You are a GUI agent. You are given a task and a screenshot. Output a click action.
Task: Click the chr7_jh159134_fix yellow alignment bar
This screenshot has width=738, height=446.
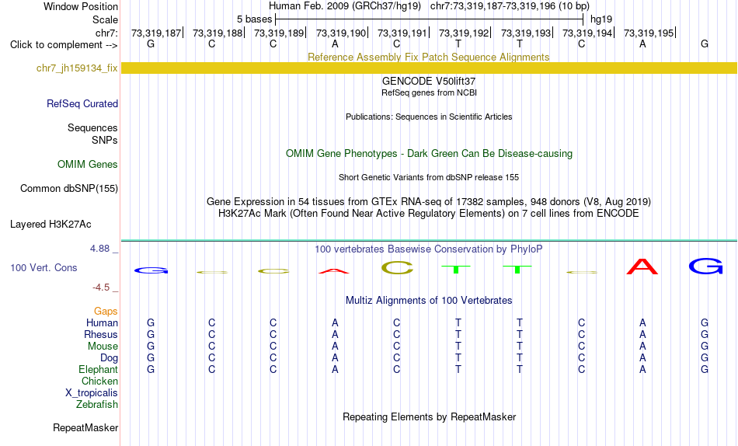tap(429, 68)
